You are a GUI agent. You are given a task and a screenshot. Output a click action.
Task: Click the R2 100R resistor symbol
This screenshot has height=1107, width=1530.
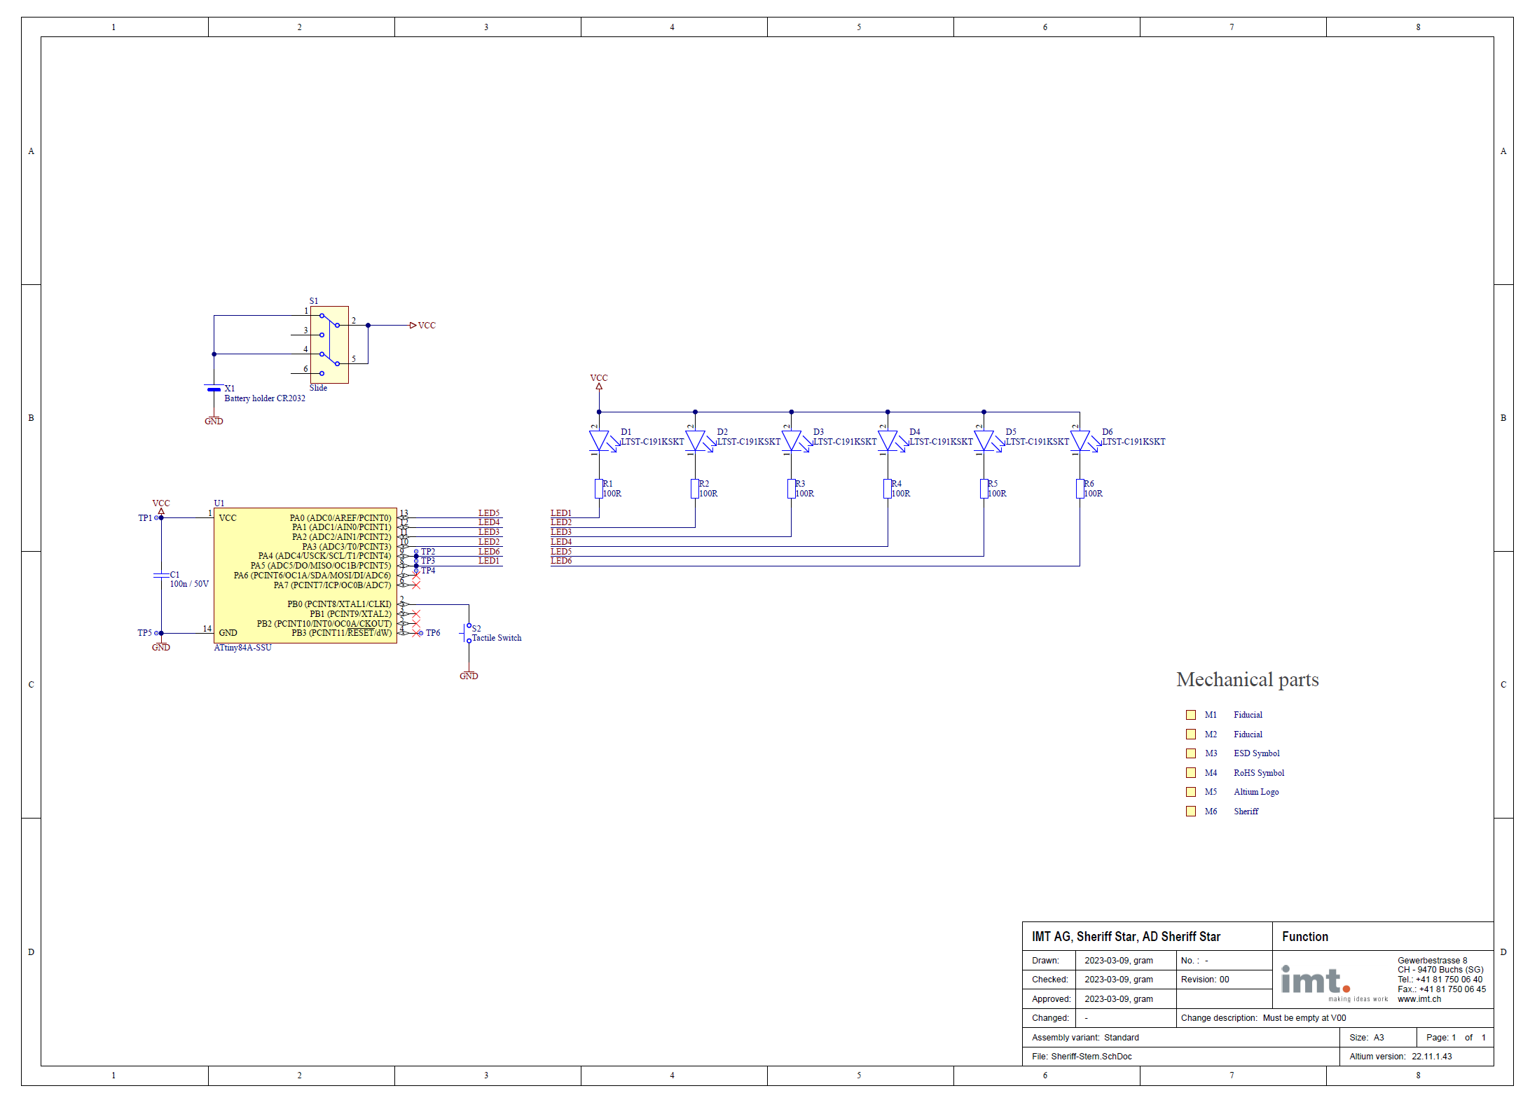[x=695, y=489]
